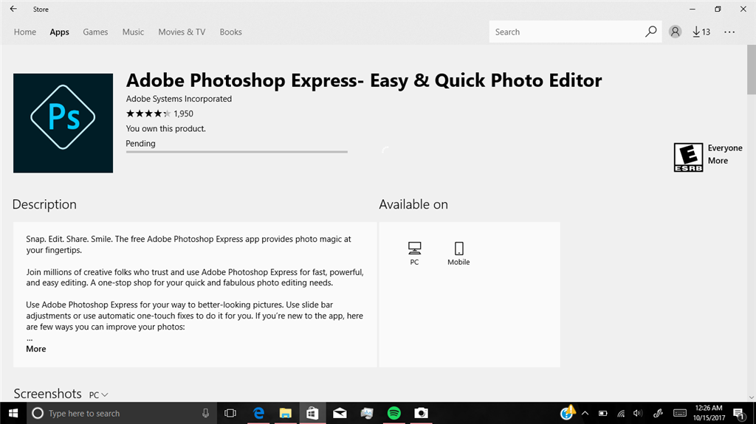Click the Pending download progress bar

[x=237, y=152]
